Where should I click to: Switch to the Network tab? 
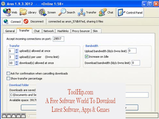tap(49, 31)
